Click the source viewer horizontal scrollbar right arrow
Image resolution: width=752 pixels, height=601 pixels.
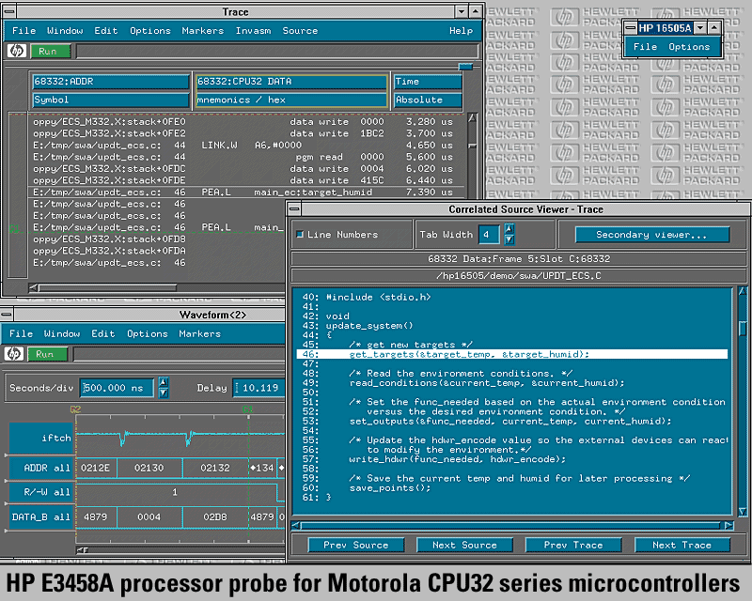pyautogui.click(x=729, y=525)
